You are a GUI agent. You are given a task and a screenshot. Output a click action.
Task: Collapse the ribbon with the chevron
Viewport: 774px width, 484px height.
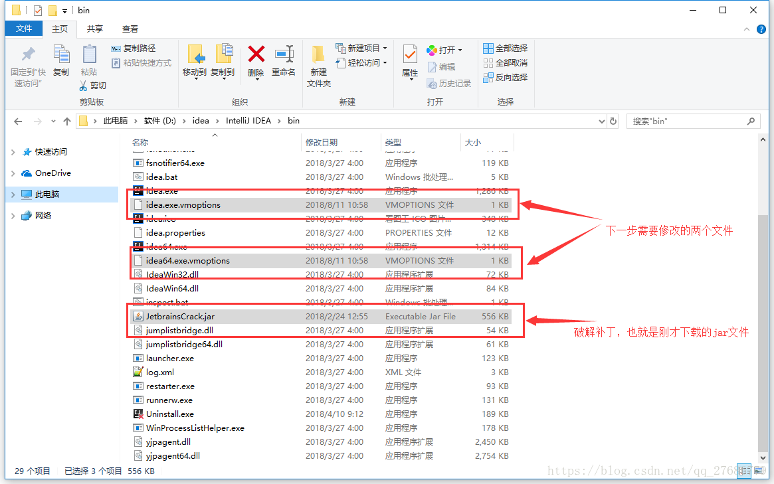(x=746, y=30)
